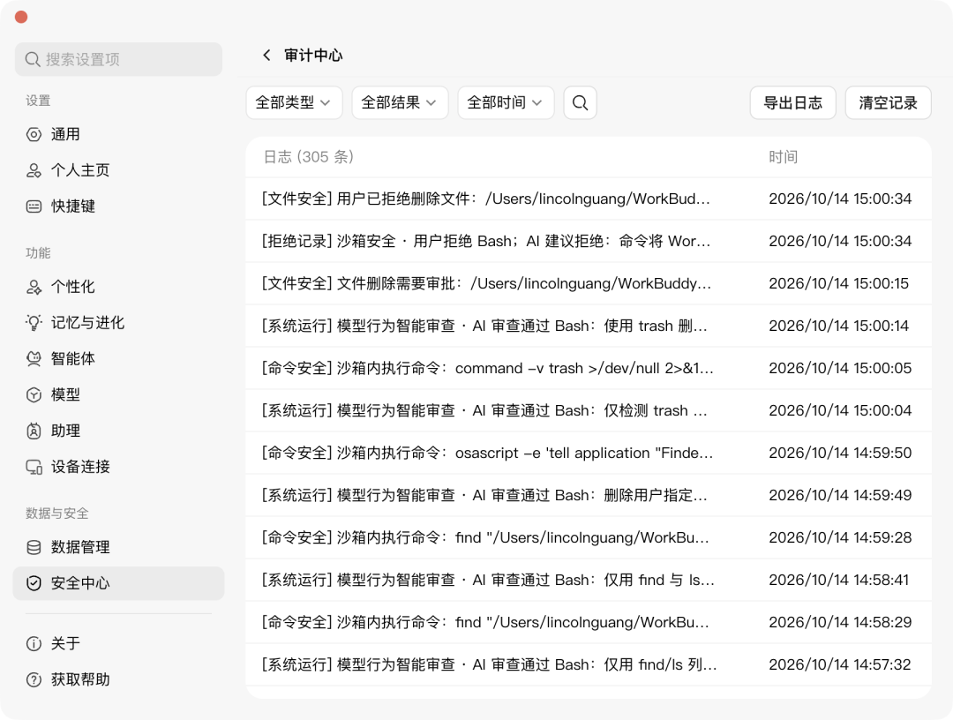Click the back arrow beside 审计中心
The height and width of the screenshot is (720, 953).
(266, 56)
